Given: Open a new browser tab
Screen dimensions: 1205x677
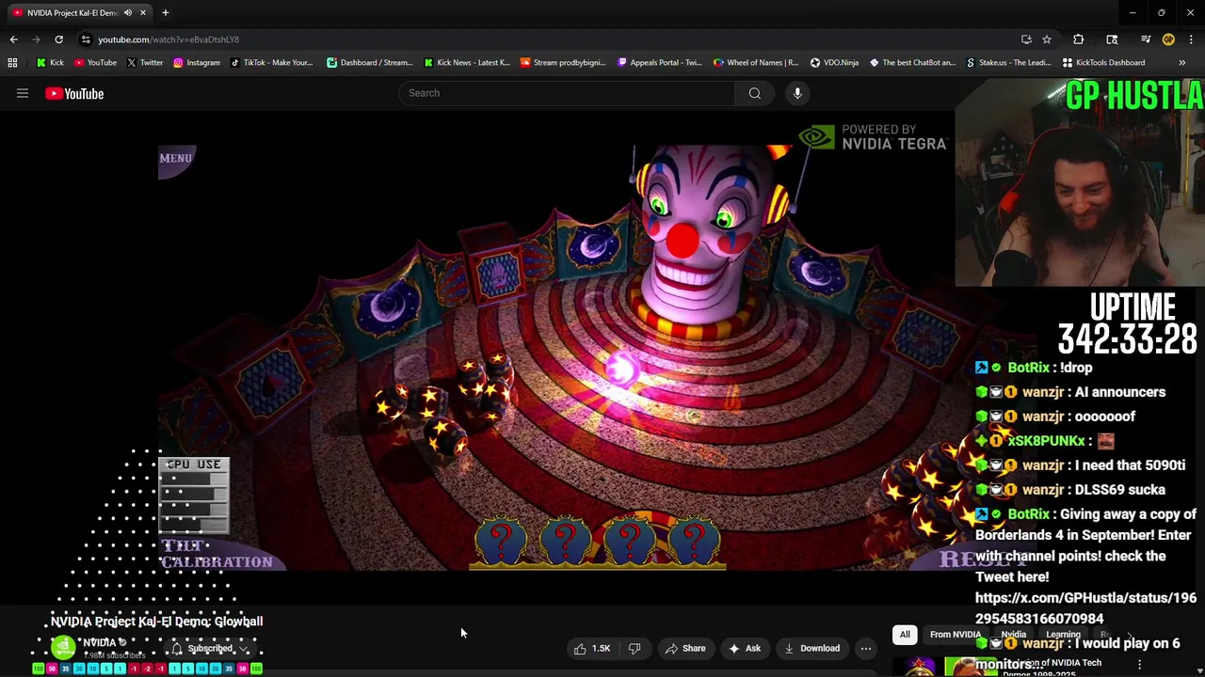Looking at the screenshot, I should click(165, 12).
